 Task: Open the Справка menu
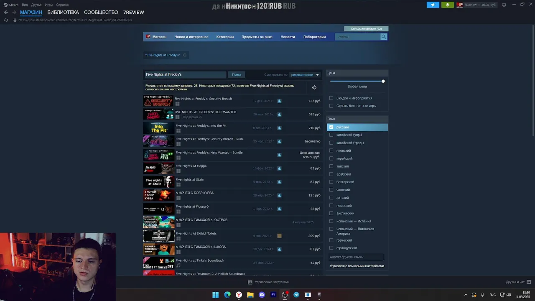pos(62,5)
